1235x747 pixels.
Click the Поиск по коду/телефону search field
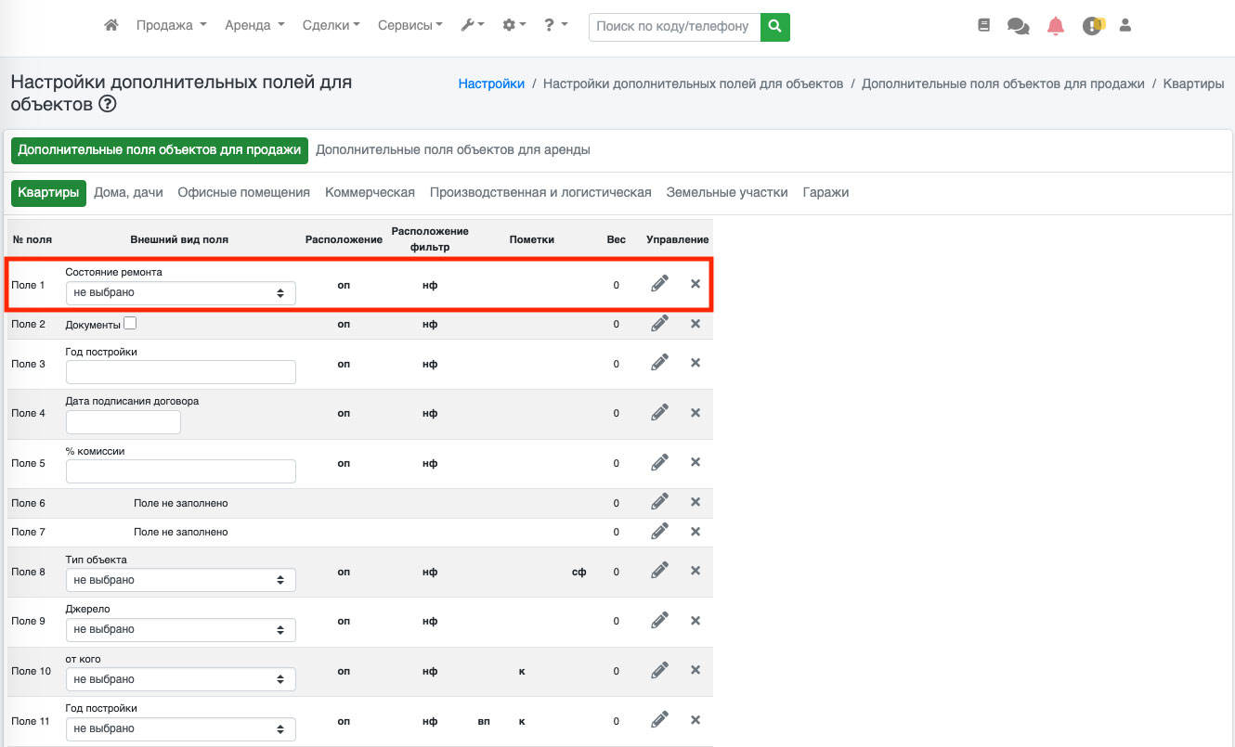click(x=674, y=27)
